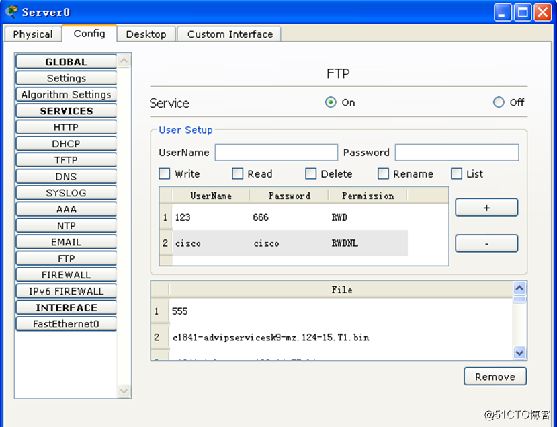Image resolution: width=557 pixels, height=427 pixels.
Task: Open the DNS service page
Action: click(66, 176)
